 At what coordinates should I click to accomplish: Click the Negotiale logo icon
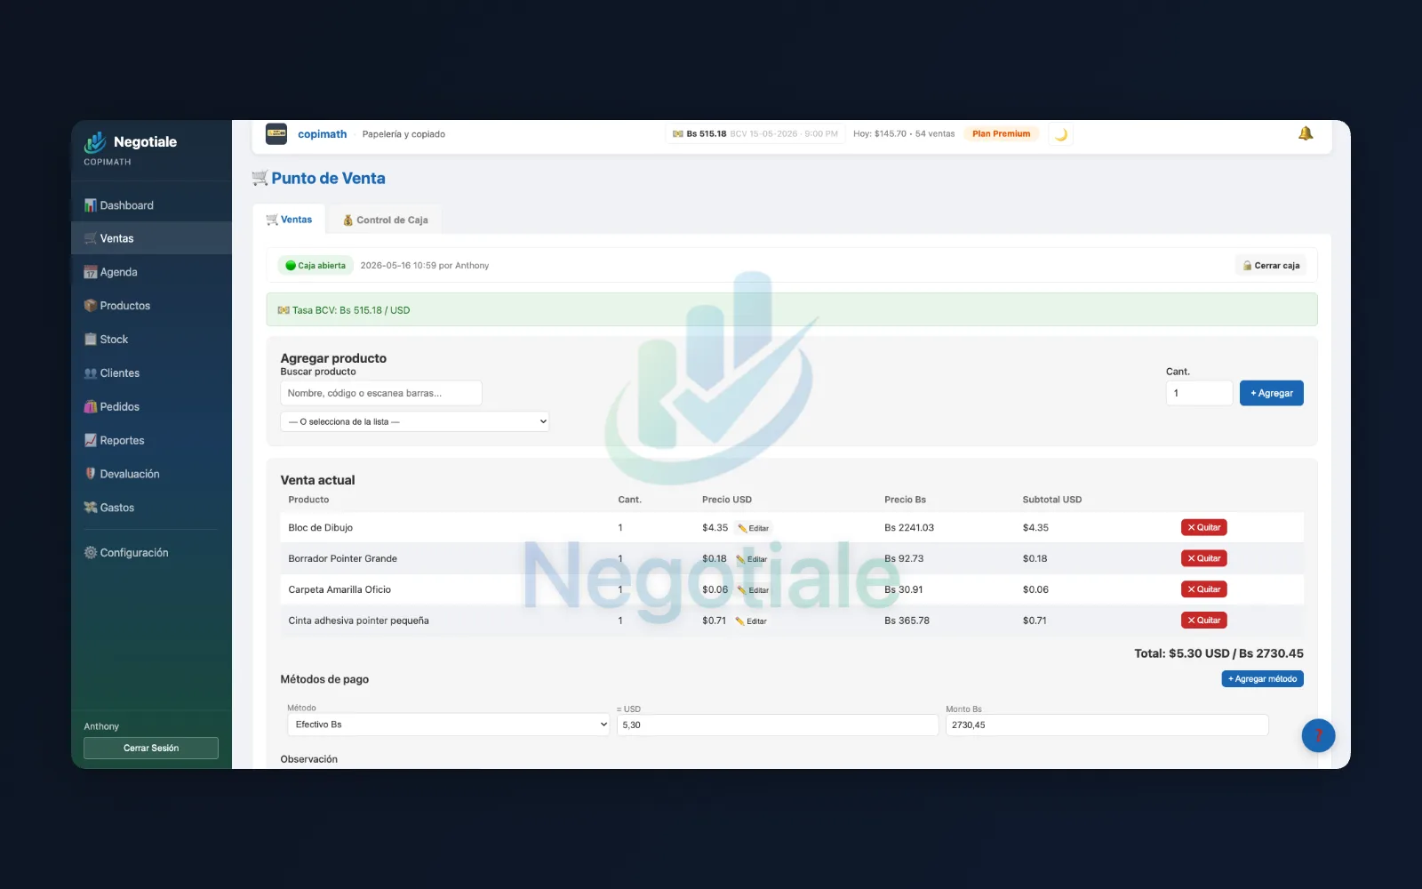point(95,142)
